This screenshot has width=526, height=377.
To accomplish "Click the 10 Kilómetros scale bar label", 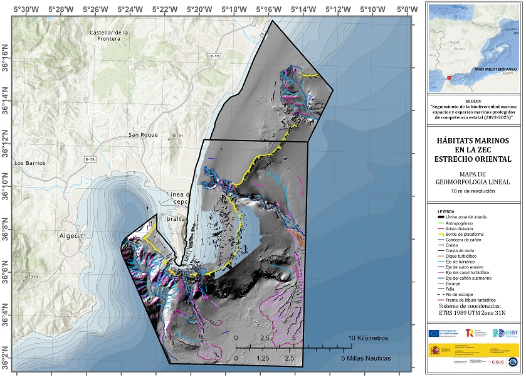I will 368,338.
